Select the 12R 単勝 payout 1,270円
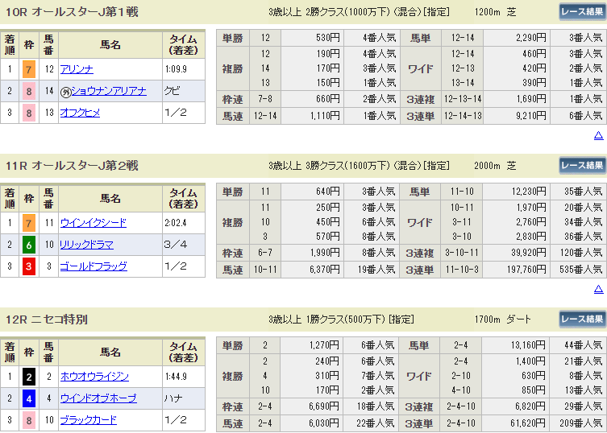607x433 pixels. point(324,344)
